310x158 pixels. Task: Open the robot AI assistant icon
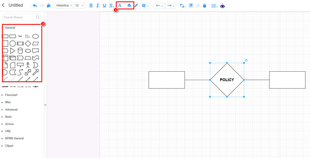point(222,6)
